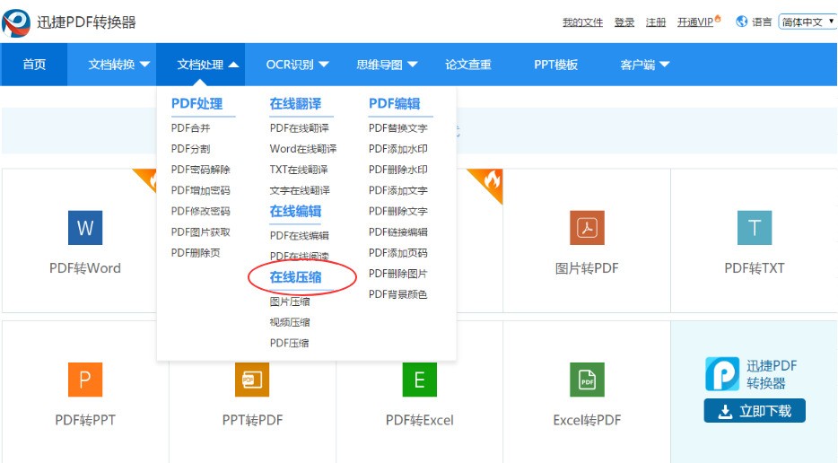The width and height of the screenshot is (838, 463).
Task: Select PDF背景颜色 menu entry
Action: [398, 294]
